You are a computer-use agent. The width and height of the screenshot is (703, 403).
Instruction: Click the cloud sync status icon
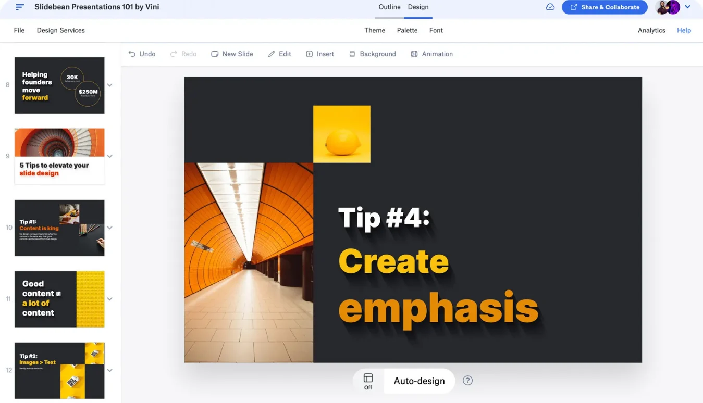click(x=550, y=7)
